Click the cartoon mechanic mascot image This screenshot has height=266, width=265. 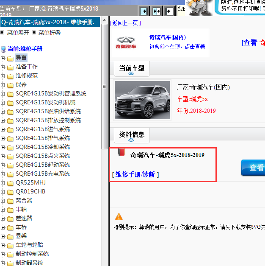[199, 8]
